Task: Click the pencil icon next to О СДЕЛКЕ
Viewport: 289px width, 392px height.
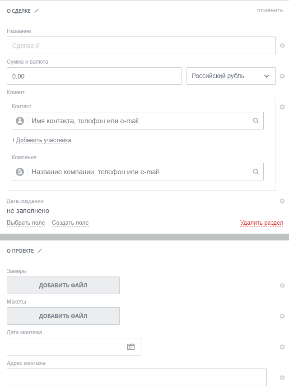Action: (37, 11)
